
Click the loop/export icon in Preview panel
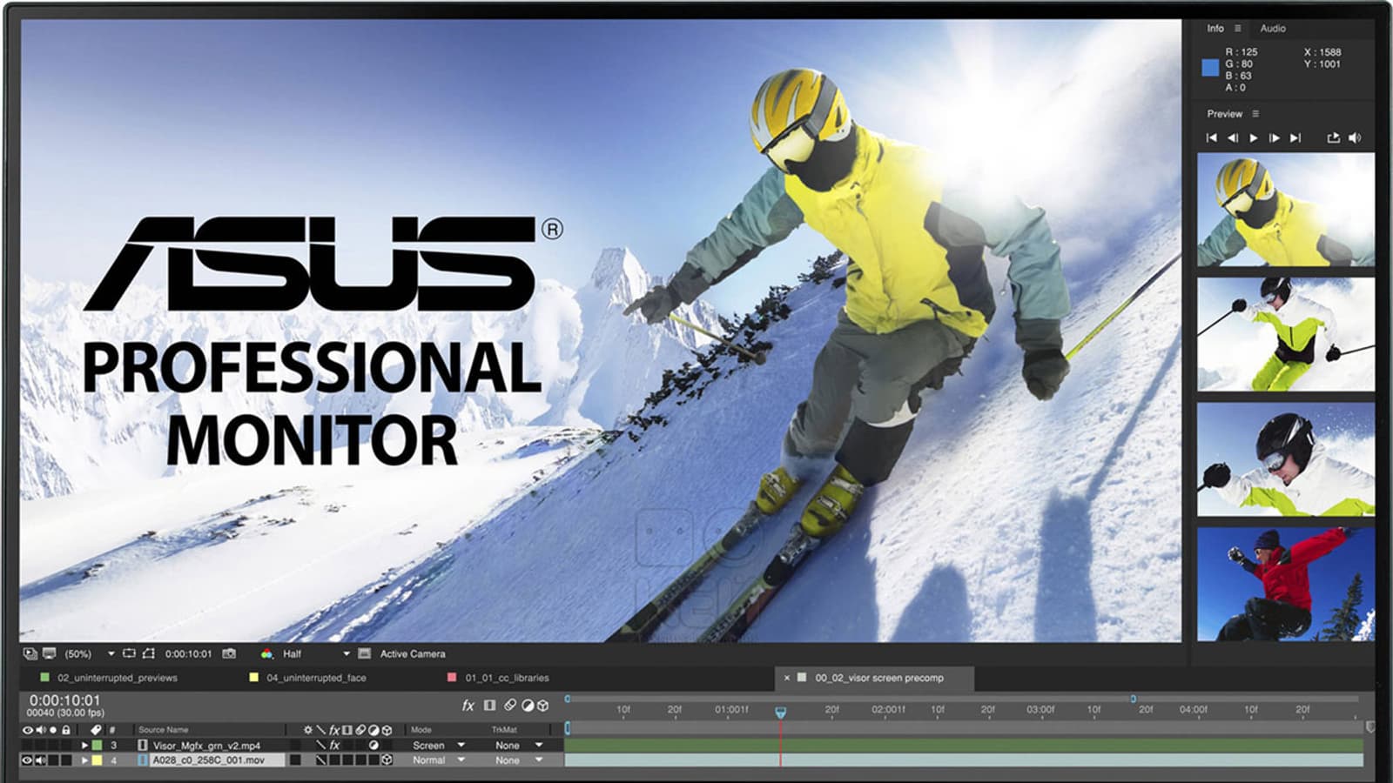pyautogui.click(x=1333, y=137)
